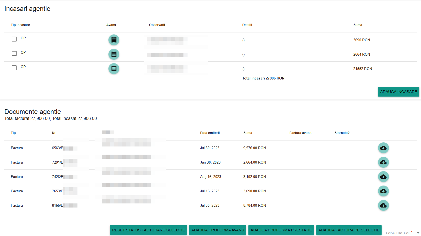This screenshot has height=236, width=421.
Task: Select the 8,784.00 RON amount
Action: [255, 205]
